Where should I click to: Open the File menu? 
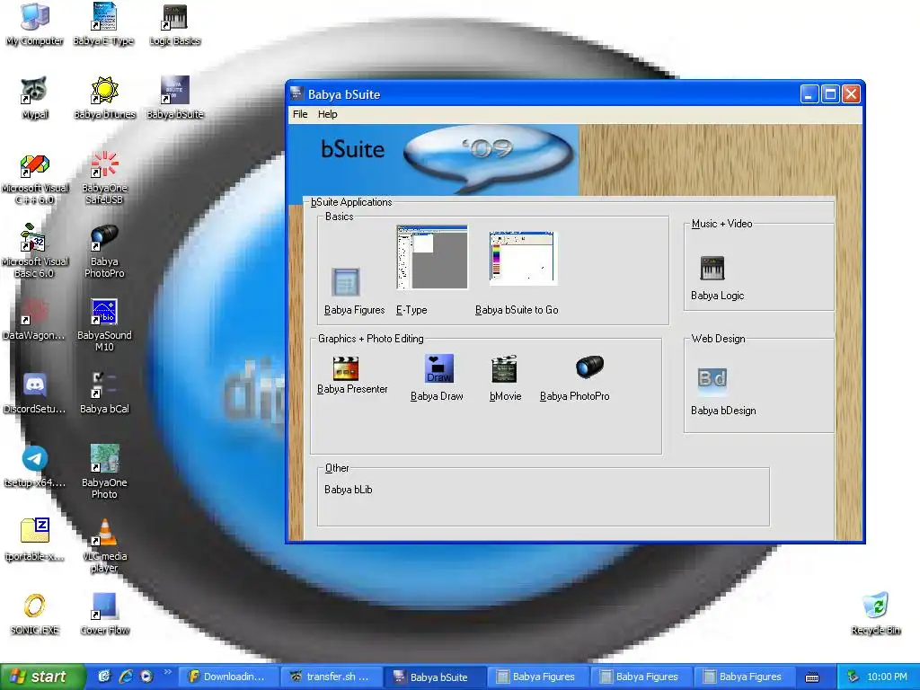pos(300,114)
